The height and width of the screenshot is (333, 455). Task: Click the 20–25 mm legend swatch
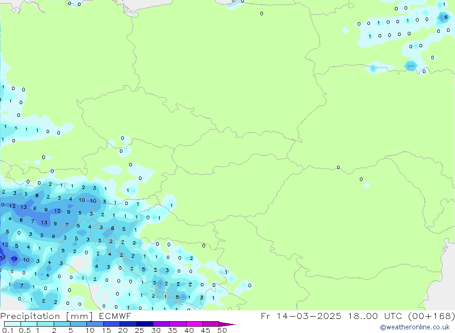(128, 324)
